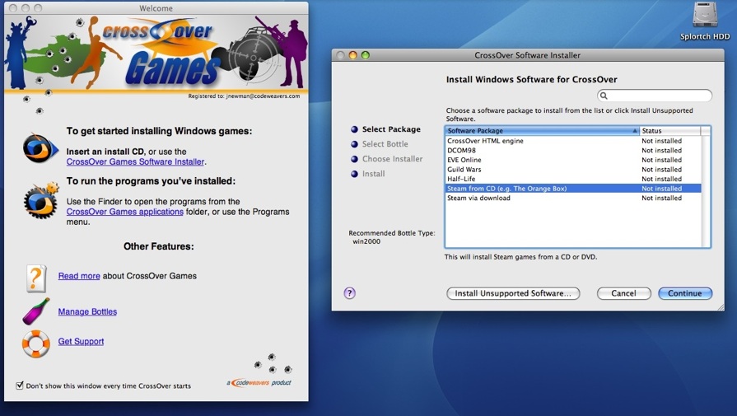
Task: Open the Get Support link
Action: (x=81, y=341)
